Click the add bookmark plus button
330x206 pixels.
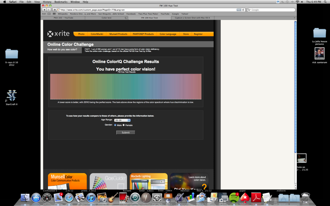[x=55, y=10]
